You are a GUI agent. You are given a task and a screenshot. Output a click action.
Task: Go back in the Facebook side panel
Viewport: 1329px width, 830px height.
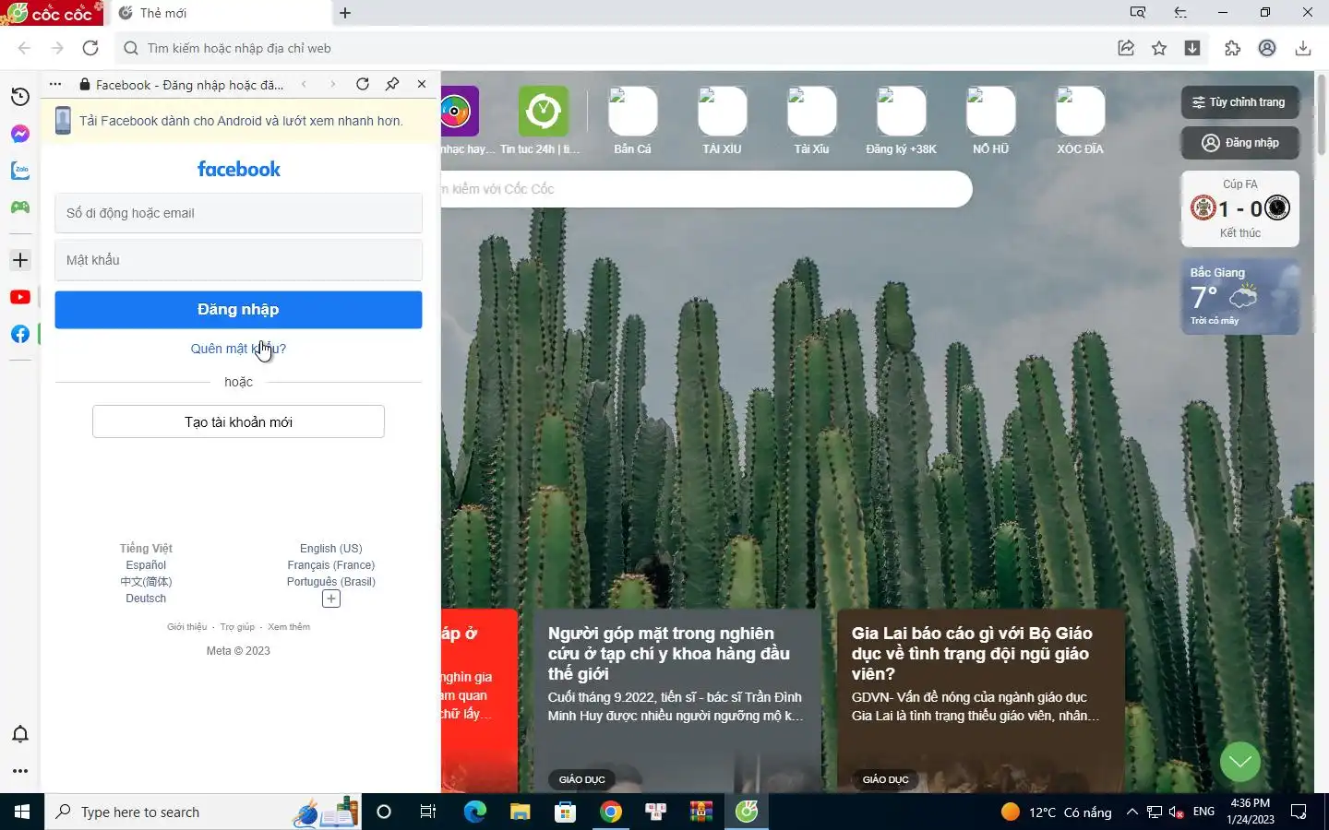click(x=304, y=84)
